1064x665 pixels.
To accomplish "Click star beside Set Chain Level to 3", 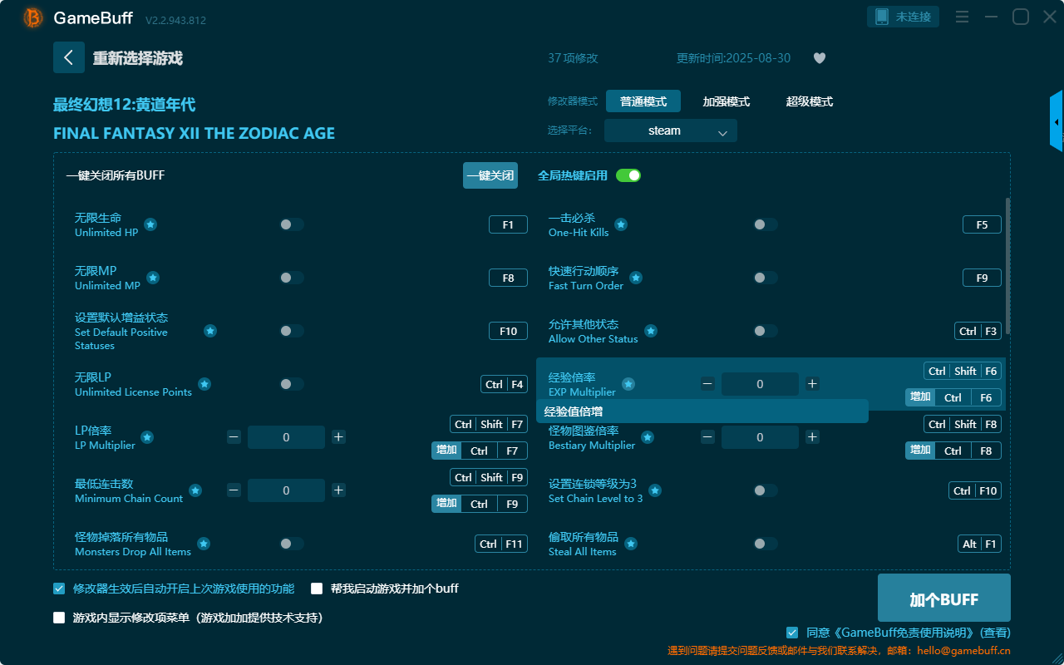I will [x=655, y=490].
